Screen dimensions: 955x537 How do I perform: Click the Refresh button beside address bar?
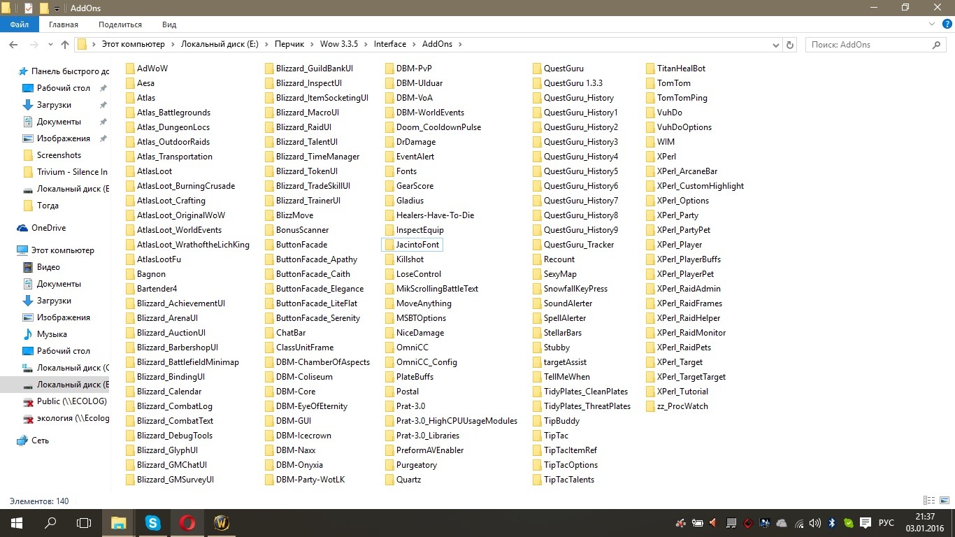pyautogui.click(x=791, y=45)
